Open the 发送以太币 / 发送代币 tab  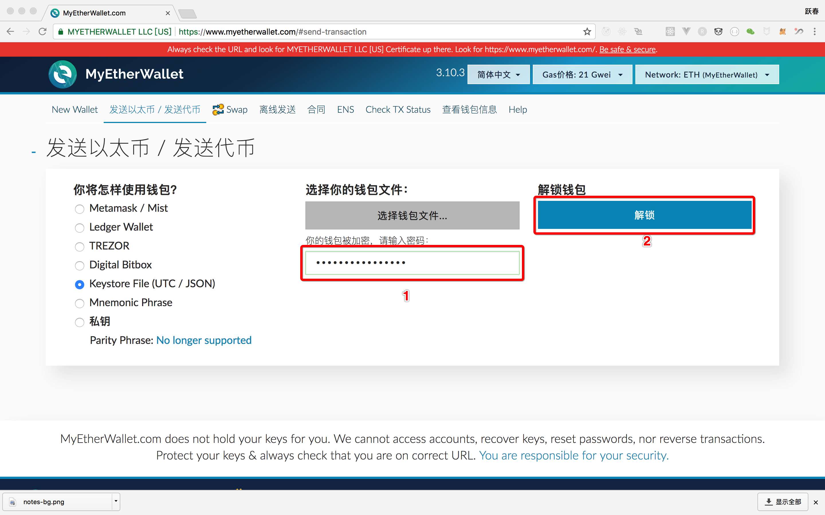click(x=155, y=109)
